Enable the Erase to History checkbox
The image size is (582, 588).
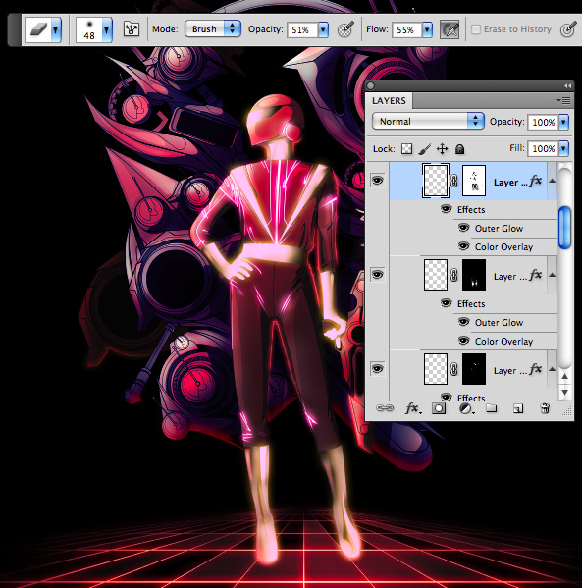tap(475, 29)
